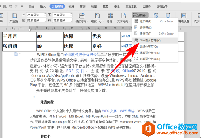Choose 换行符(T) from the breaks menu
The image size is (201, 139).
(x=155, y=34)
